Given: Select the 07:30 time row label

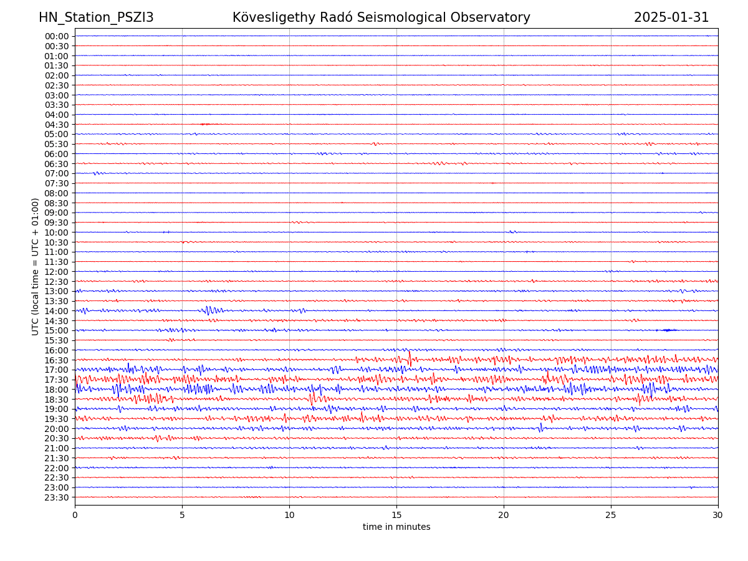Looking at the screenshot, I should tap(56, 183).
